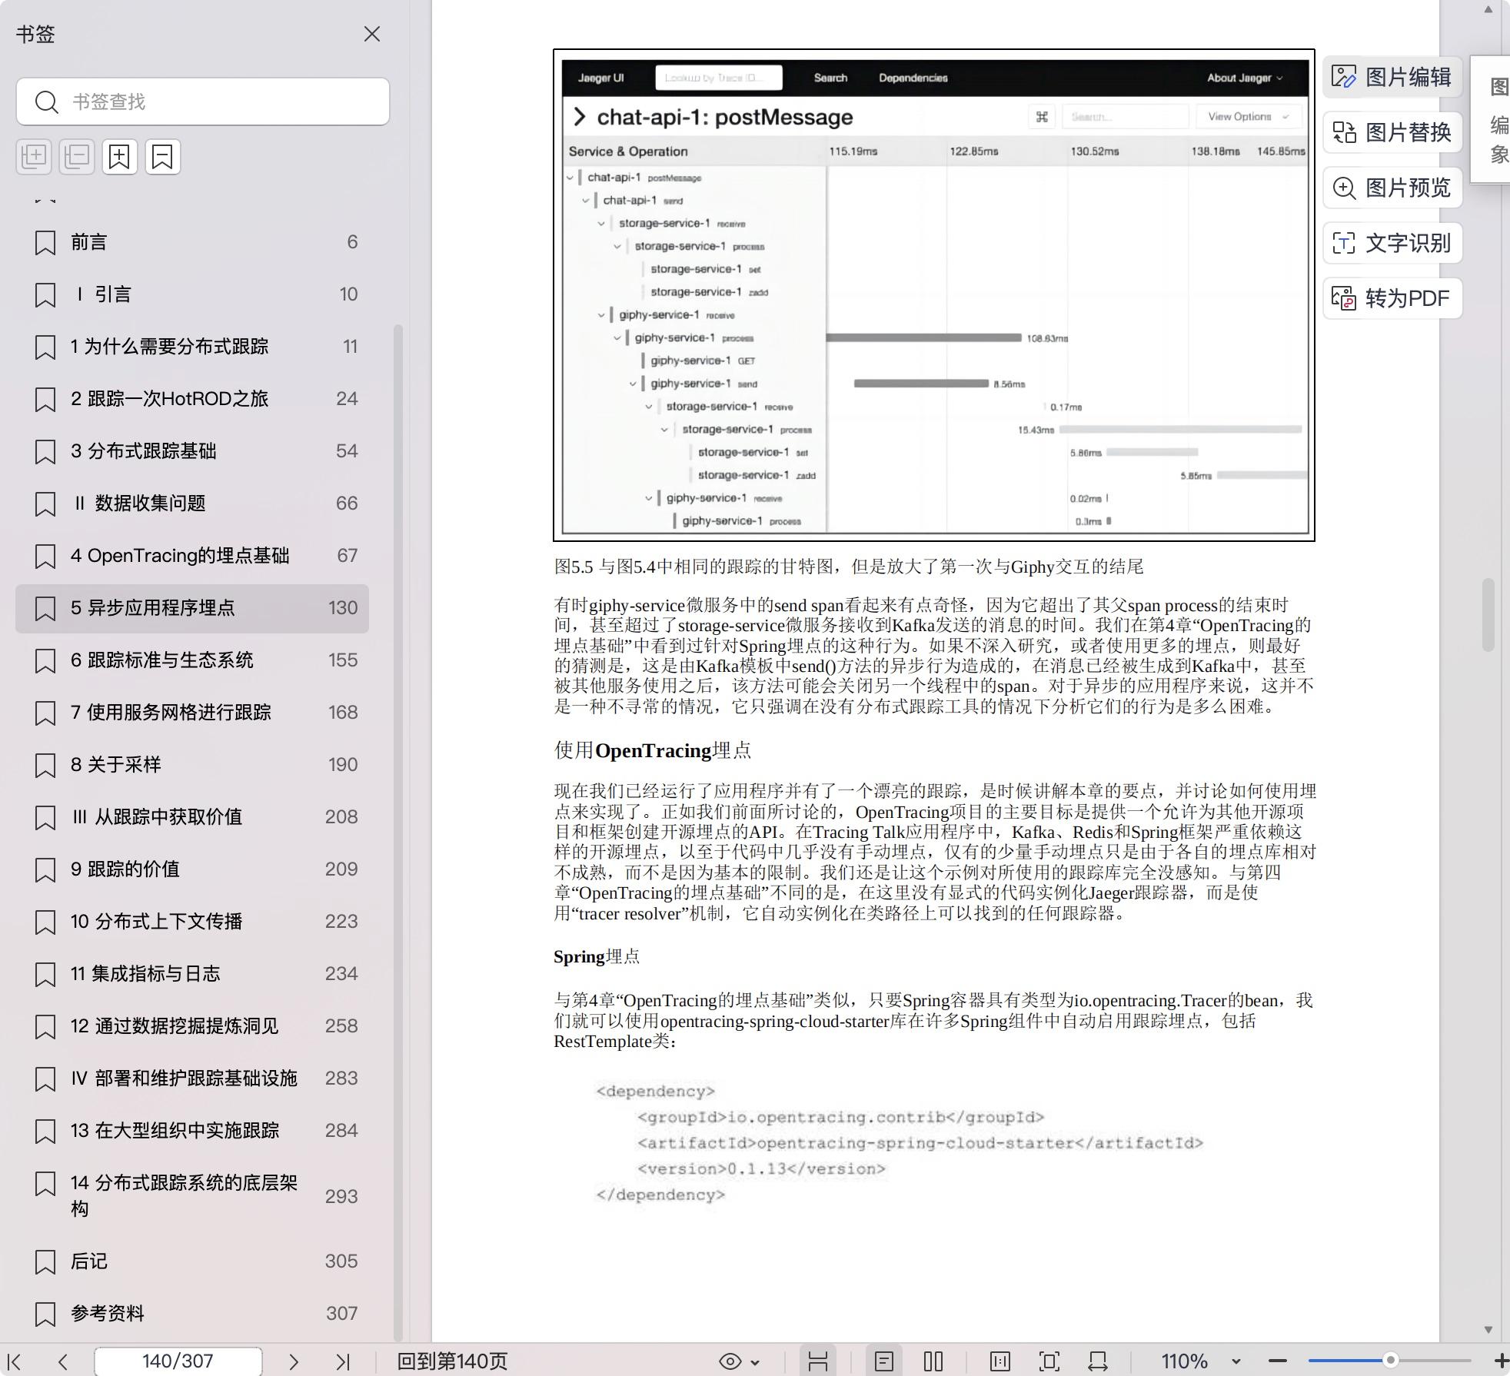Viewport: 1510px width, 1376px height.
Task: Open IV 部署和维护跟踪基础设施
Action: (x=192, y=1079)
